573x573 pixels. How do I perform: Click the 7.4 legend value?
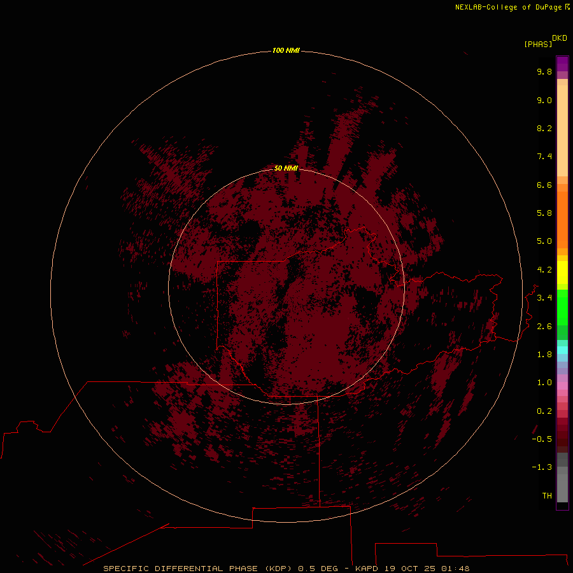(544, 157)
